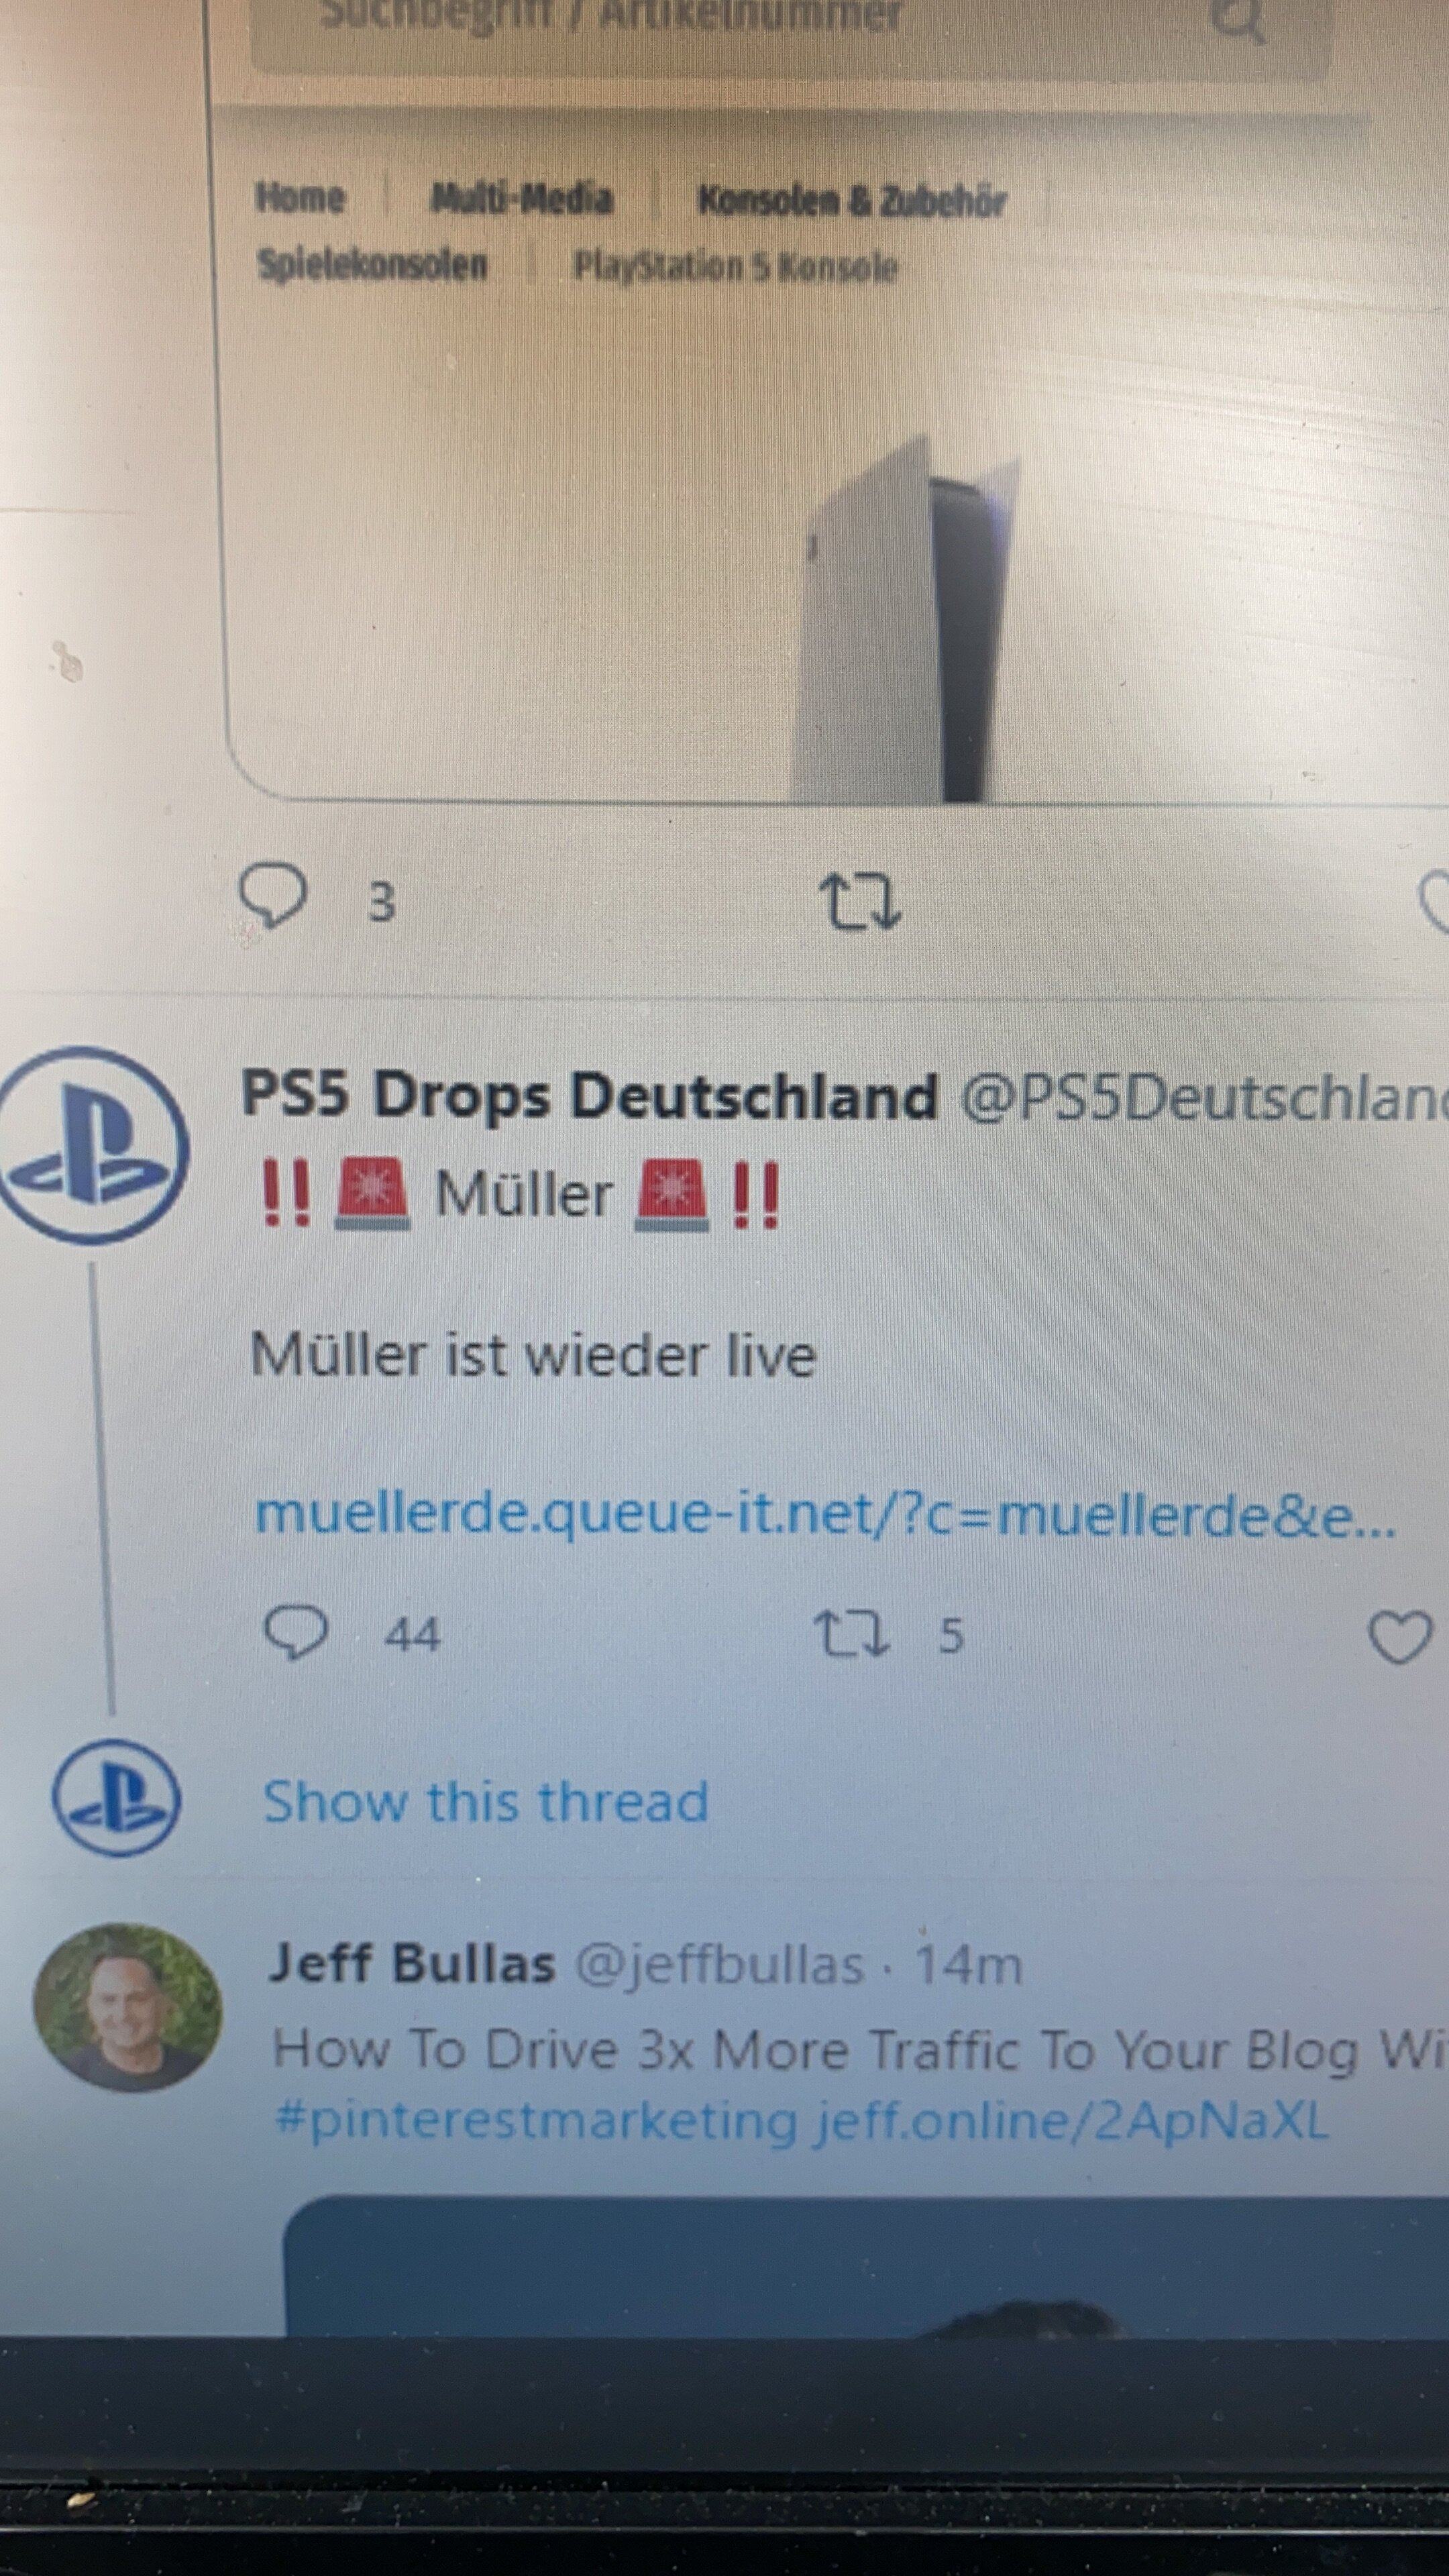Show this thread
The image size is (1449, 2576).
click(x=485, y=1802)
